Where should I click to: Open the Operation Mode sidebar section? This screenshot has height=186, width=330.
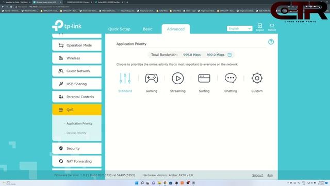[x=77, y=45]
